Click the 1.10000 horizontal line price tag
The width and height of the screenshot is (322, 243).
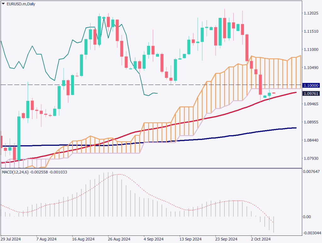(311, 85)
